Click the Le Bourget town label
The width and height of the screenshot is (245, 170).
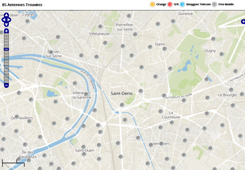pyautogui.click(x=227, y=95)
